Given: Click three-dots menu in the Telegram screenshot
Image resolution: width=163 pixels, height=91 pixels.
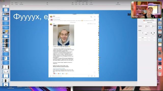Looking at the screenshot, I should (x=95, y=17).
